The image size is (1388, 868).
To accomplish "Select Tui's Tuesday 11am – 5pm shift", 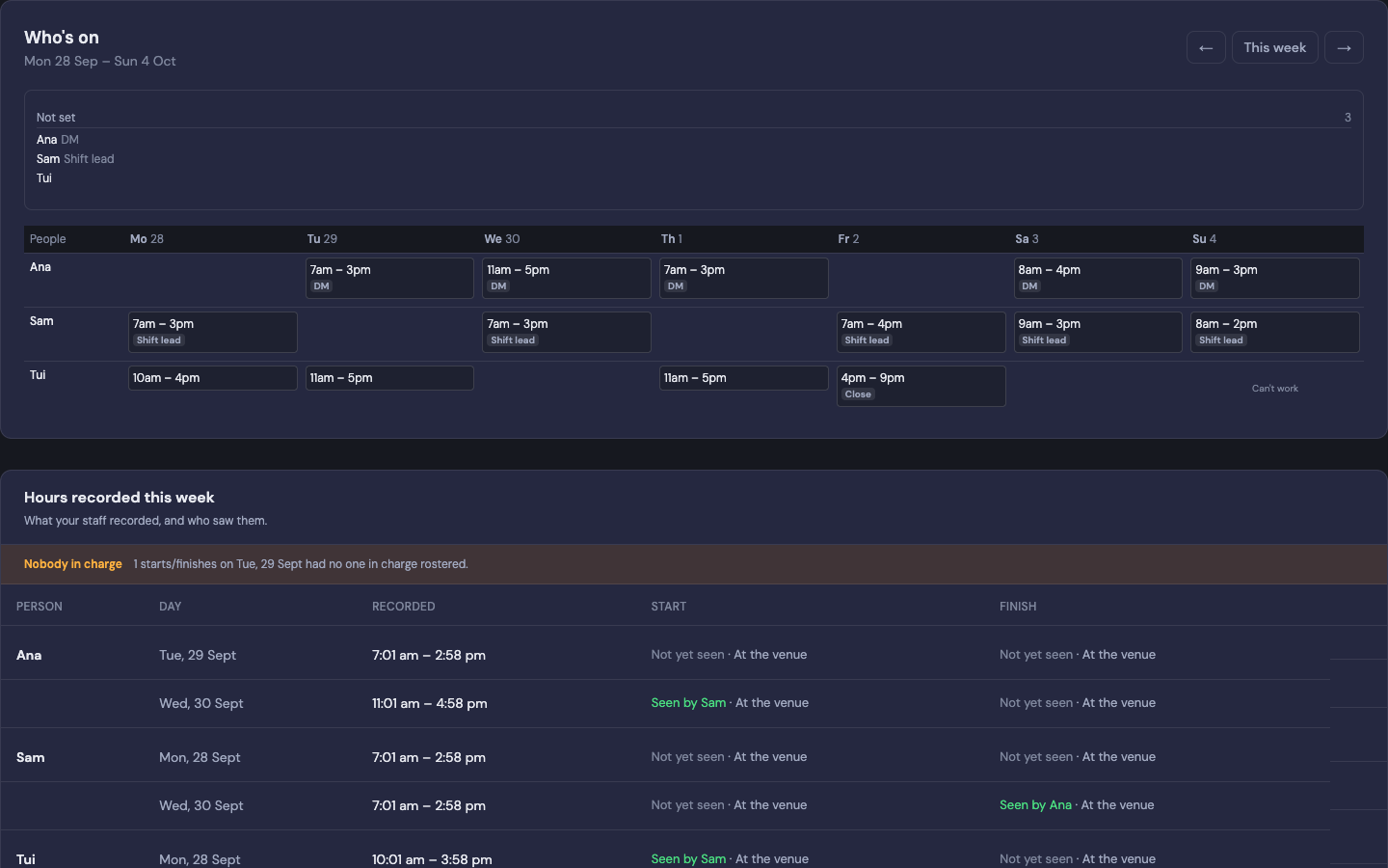I will coord(389,378).
